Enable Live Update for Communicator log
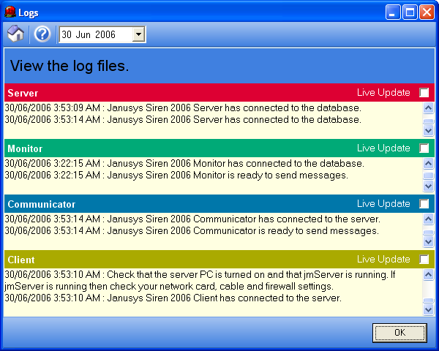This screenshot has width=439, height=351. tap(424, 203)
